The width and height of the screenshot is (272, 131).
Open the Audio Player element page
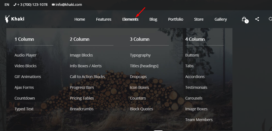25,55
